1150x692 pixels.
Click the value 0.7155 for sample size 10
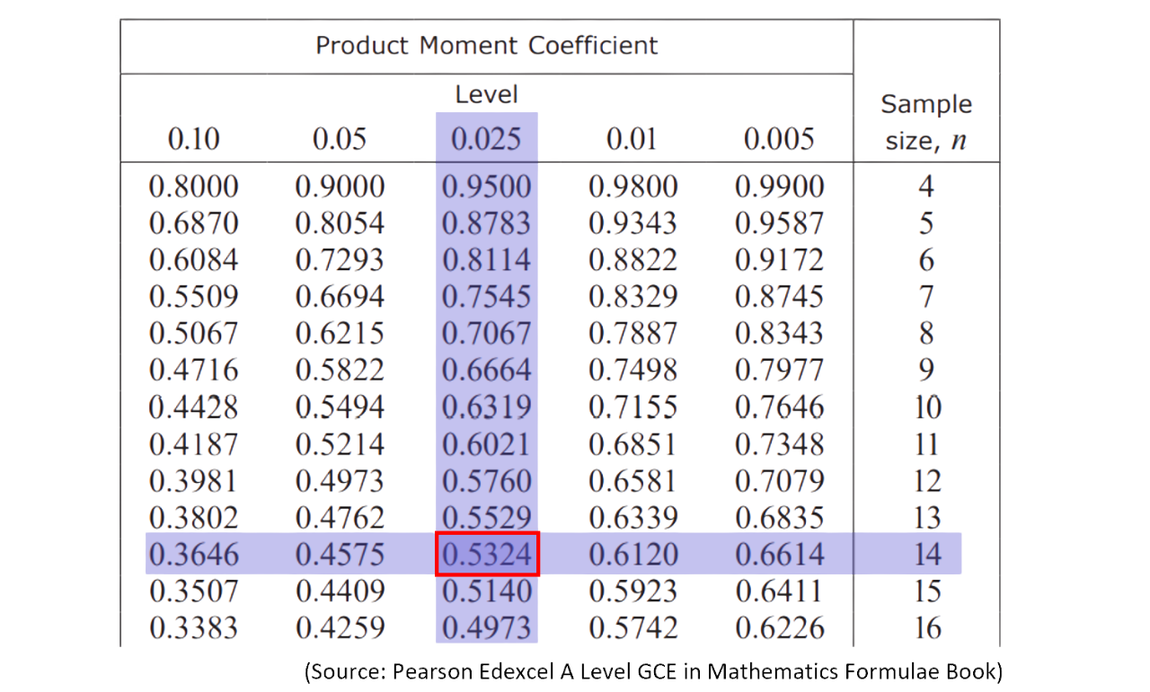pos(632,407)
